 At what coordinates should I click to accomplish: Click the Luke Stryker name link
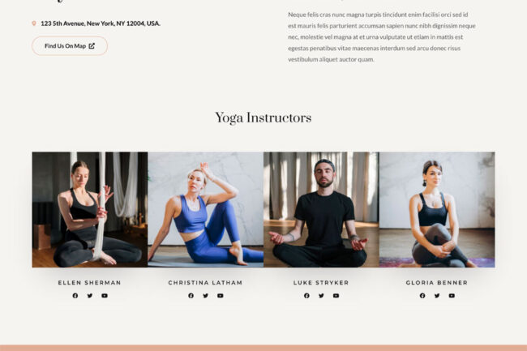click(321, 283)
